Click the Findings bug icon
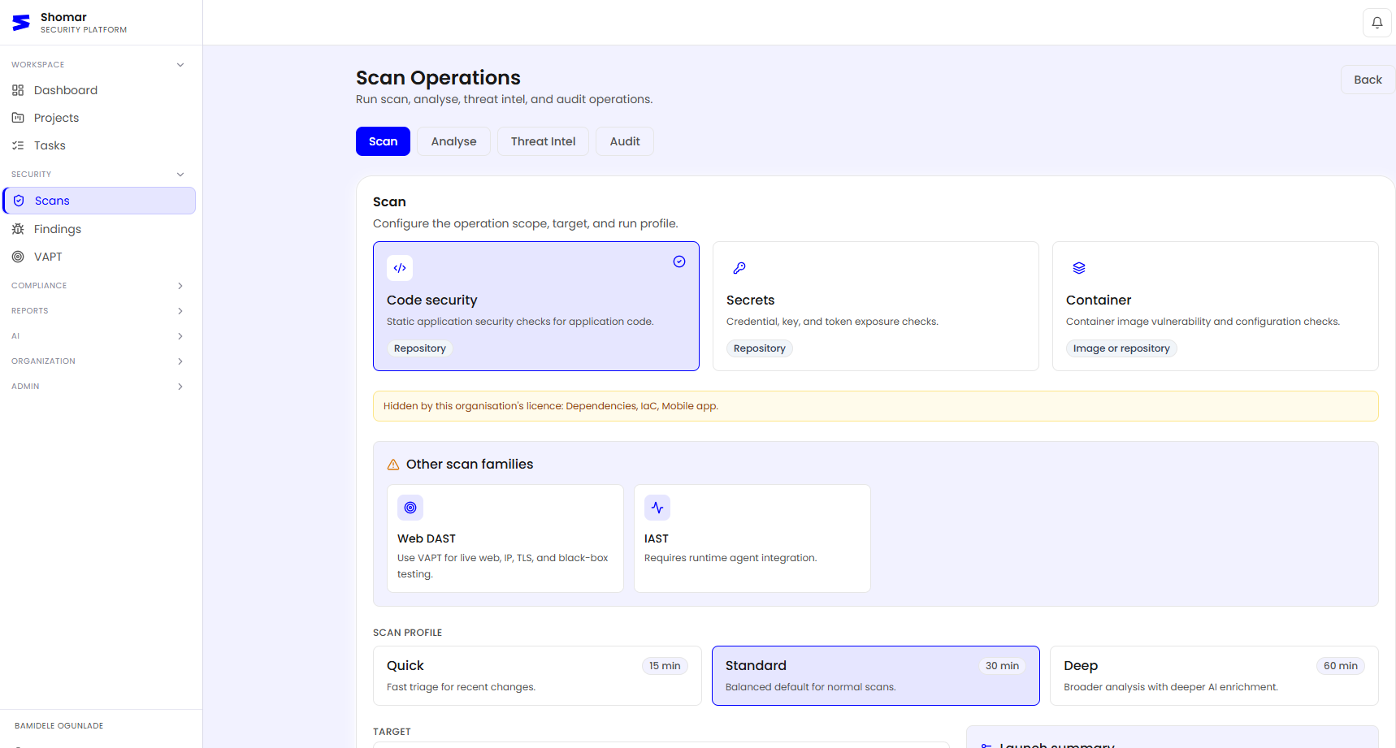The height and width of the screenshot is (748, 1396). pos(18,229)
